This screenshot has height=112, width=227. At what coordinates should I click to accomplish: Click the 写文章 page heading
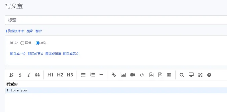[14, 6]
